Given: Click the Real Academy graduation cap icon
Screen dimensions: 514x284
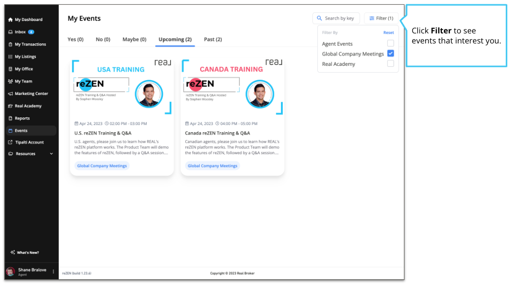Looking at the screenshot, I should 11,106.
